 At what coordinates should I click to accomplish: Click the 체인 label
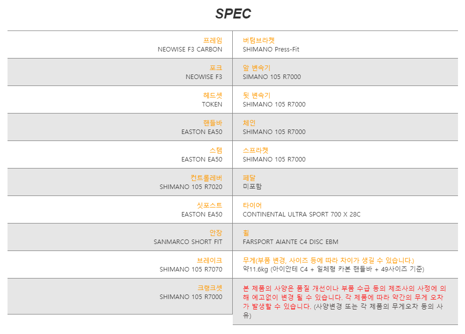click(249, 123)
